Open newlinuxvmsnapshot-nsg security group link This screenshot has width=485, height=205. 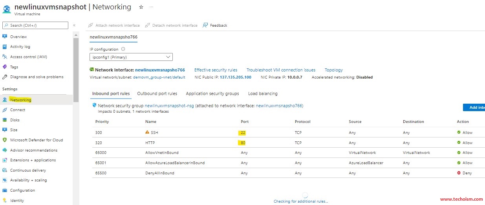point(169,106)
